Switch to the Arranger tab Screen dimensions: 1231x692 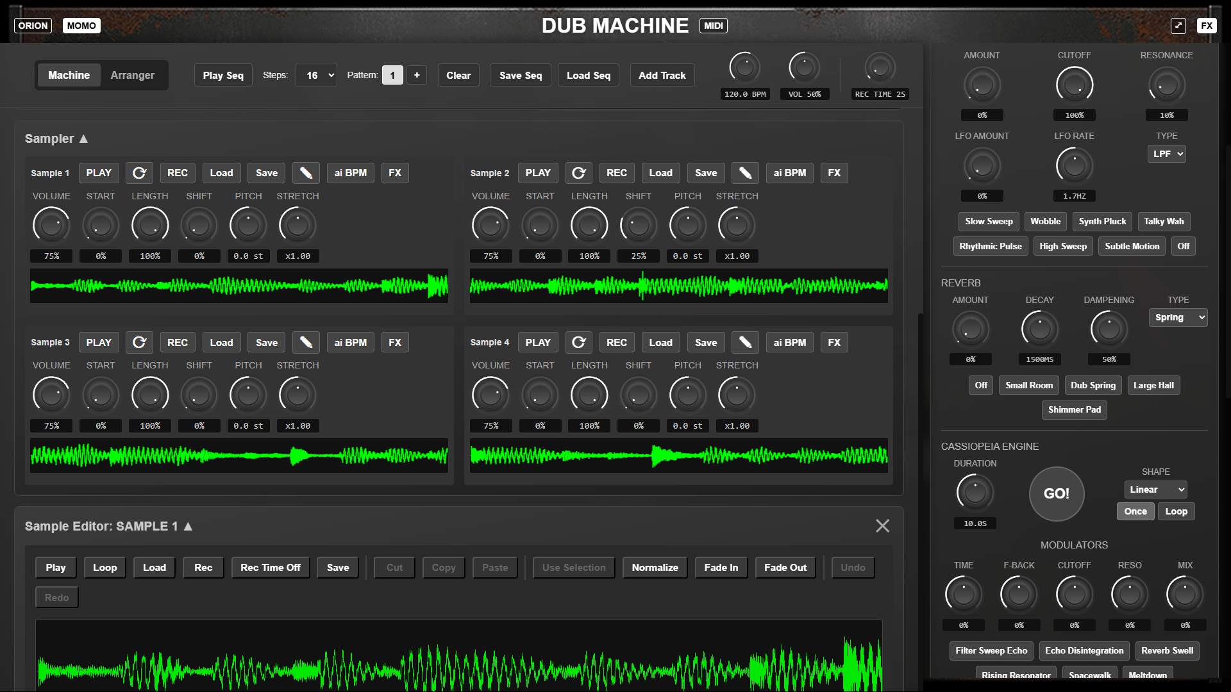(x=132, y=75)
